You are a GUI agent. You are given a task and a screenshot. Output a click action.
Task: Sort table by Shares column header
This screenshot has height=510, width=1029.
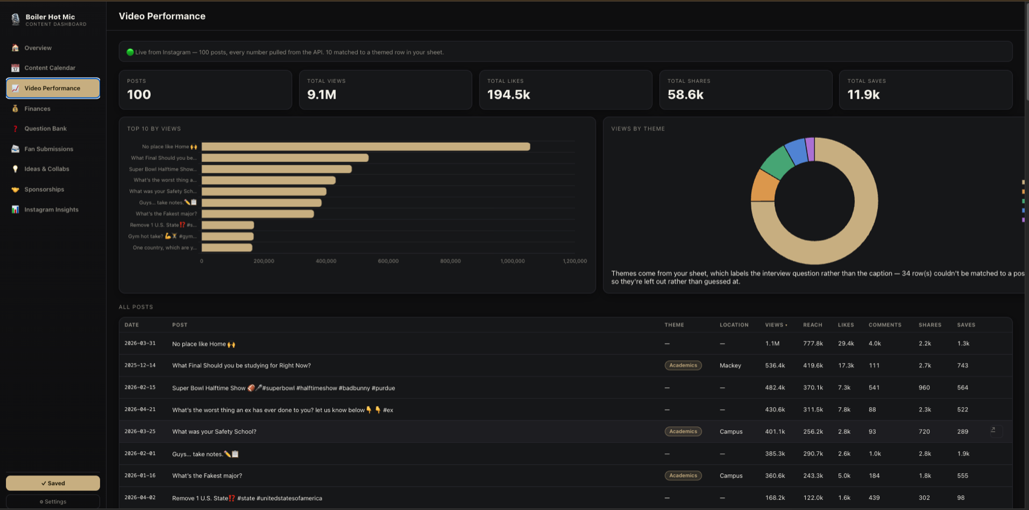pos(930,325)
